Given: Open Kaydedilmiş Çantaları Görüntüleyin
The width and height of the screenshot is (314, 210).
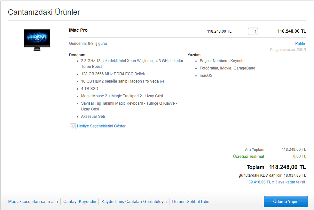Looking at the screenshot, I should tap(134, 202).
